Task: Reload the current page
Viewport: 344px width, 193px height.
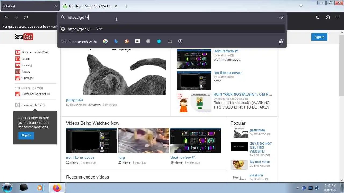Action: point(26,17)
